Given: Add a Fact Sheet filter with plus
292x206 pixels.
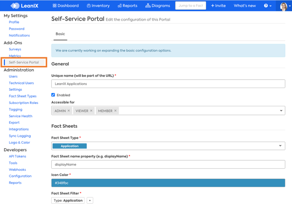Looking at the screenshot, I should click(x=90, y=200).
